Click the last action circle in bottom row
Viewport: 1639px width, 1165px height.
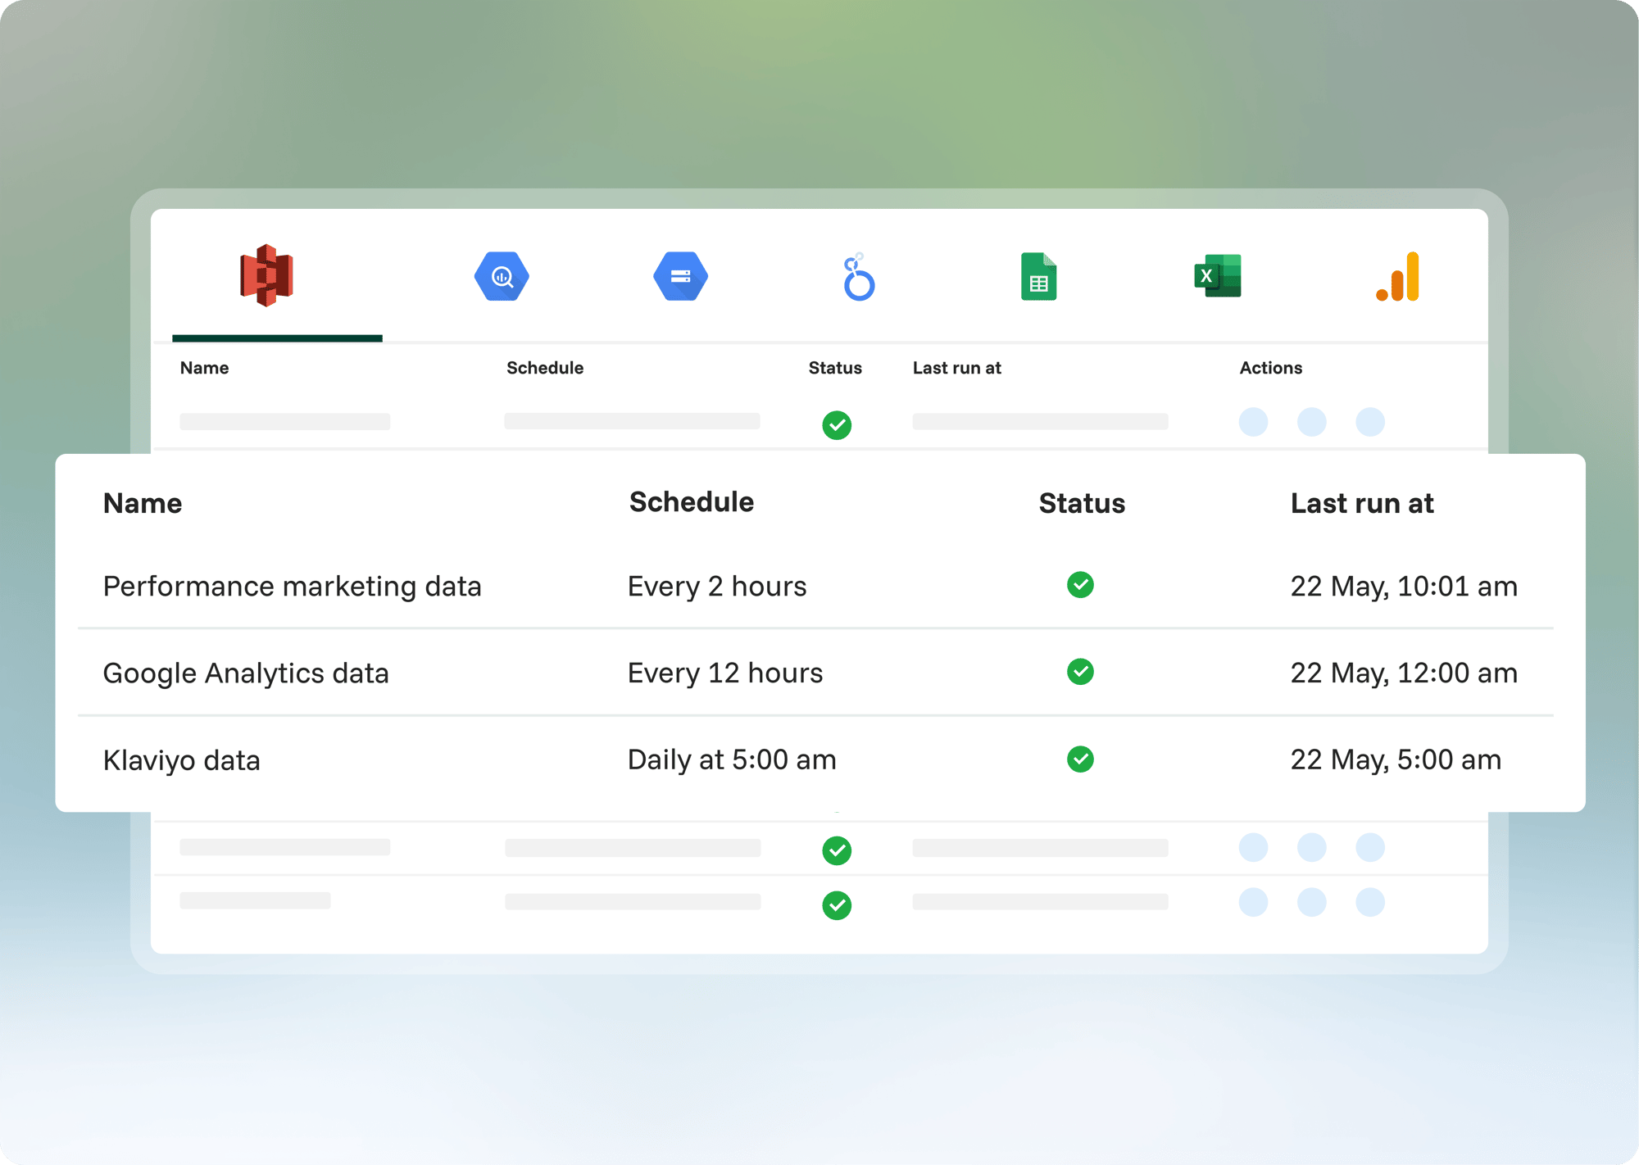[1370, 902]
